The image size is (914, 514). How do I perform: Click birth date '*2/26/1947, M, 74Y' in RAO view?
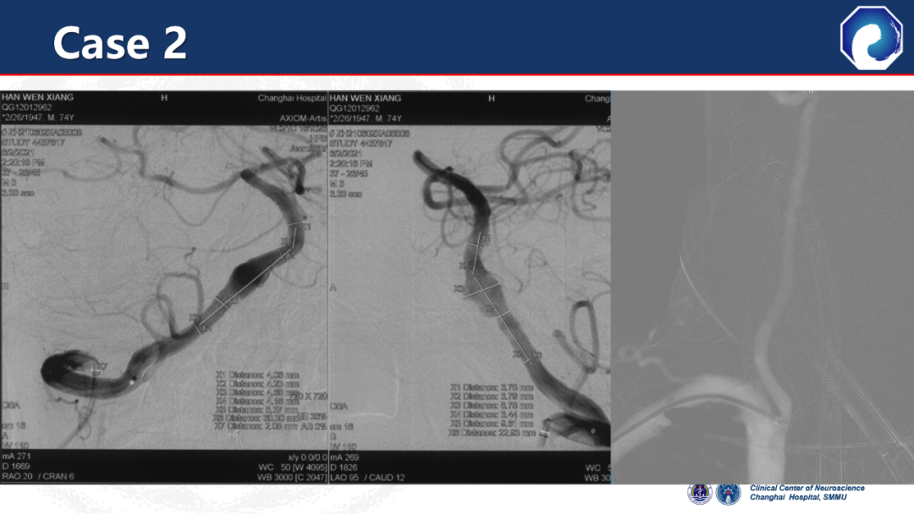click(x=38, y=118)
